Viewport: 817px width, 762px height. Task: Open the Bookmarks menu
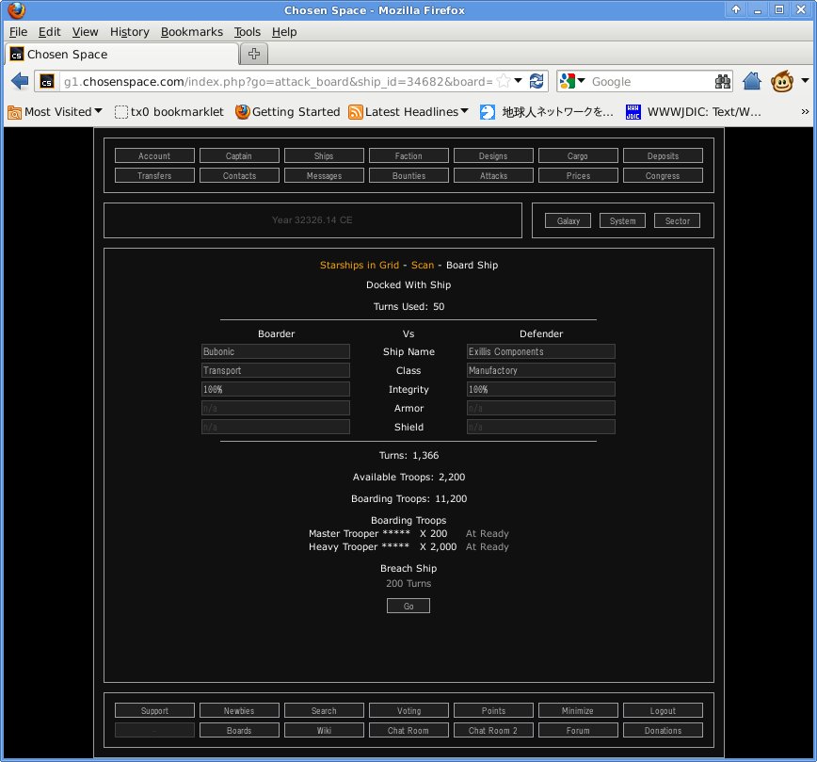point(192,31)
